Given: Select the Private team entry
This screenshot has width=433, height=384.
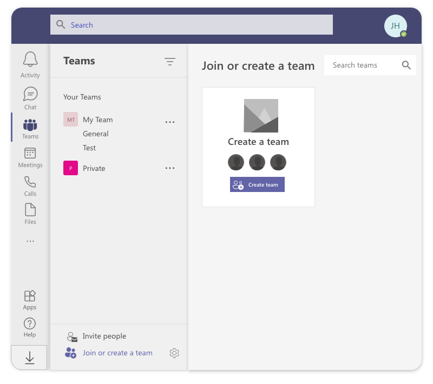Looking at the screenshot, I should pos(94,168).
